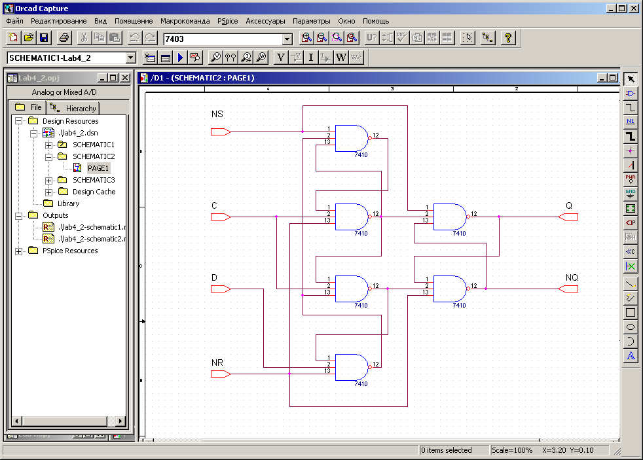The image size is (643, 460).
Task: Choose the Select arrow tool
Action: [x=631, y=79]
